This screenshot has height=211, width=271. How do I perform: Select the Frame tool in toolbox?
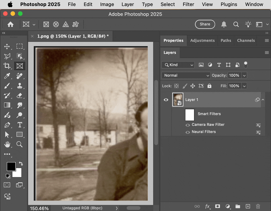(19, 66)
